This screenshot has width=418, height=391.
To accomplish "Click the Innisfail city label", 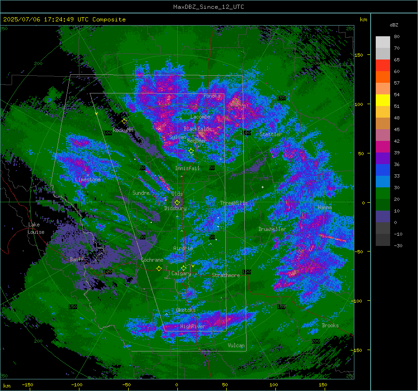I will 188,168.
